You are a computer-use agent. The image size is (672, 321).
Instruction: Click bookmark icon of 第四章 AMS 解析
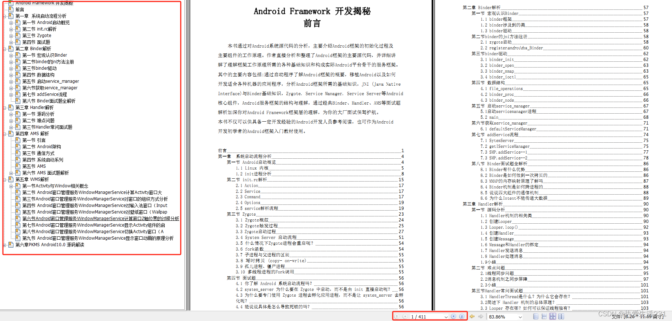pyautogui.click(x=11, y=134)
